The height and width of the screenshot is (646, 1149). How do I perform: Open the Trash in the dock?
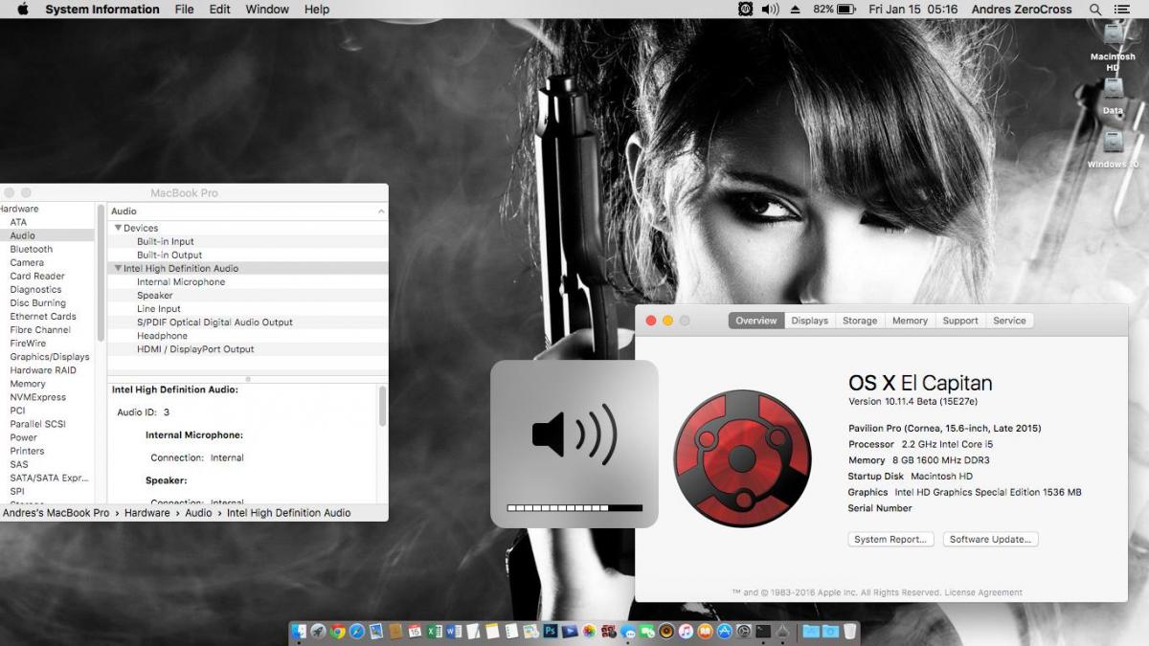click(849, 632)
